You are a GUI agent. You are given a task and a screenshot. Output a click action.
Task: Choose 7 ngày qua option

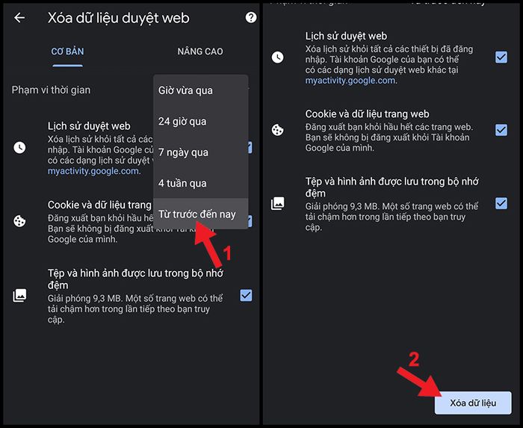tap(201, 152)
